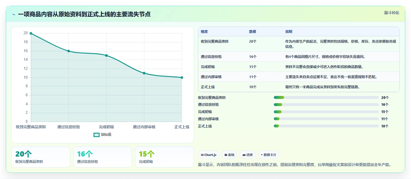The width and height of the screenshot is (411, 179).
Task: Click the y-axis value 10
Action: [26, 78]
